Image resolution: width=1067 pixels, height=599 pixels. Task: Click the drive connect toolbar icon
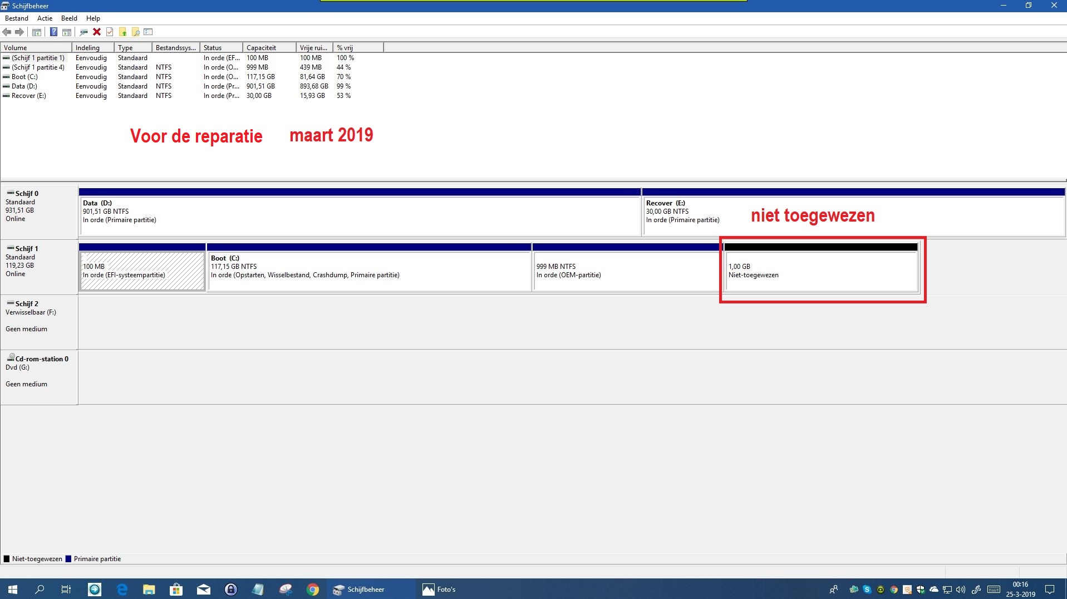84,32
